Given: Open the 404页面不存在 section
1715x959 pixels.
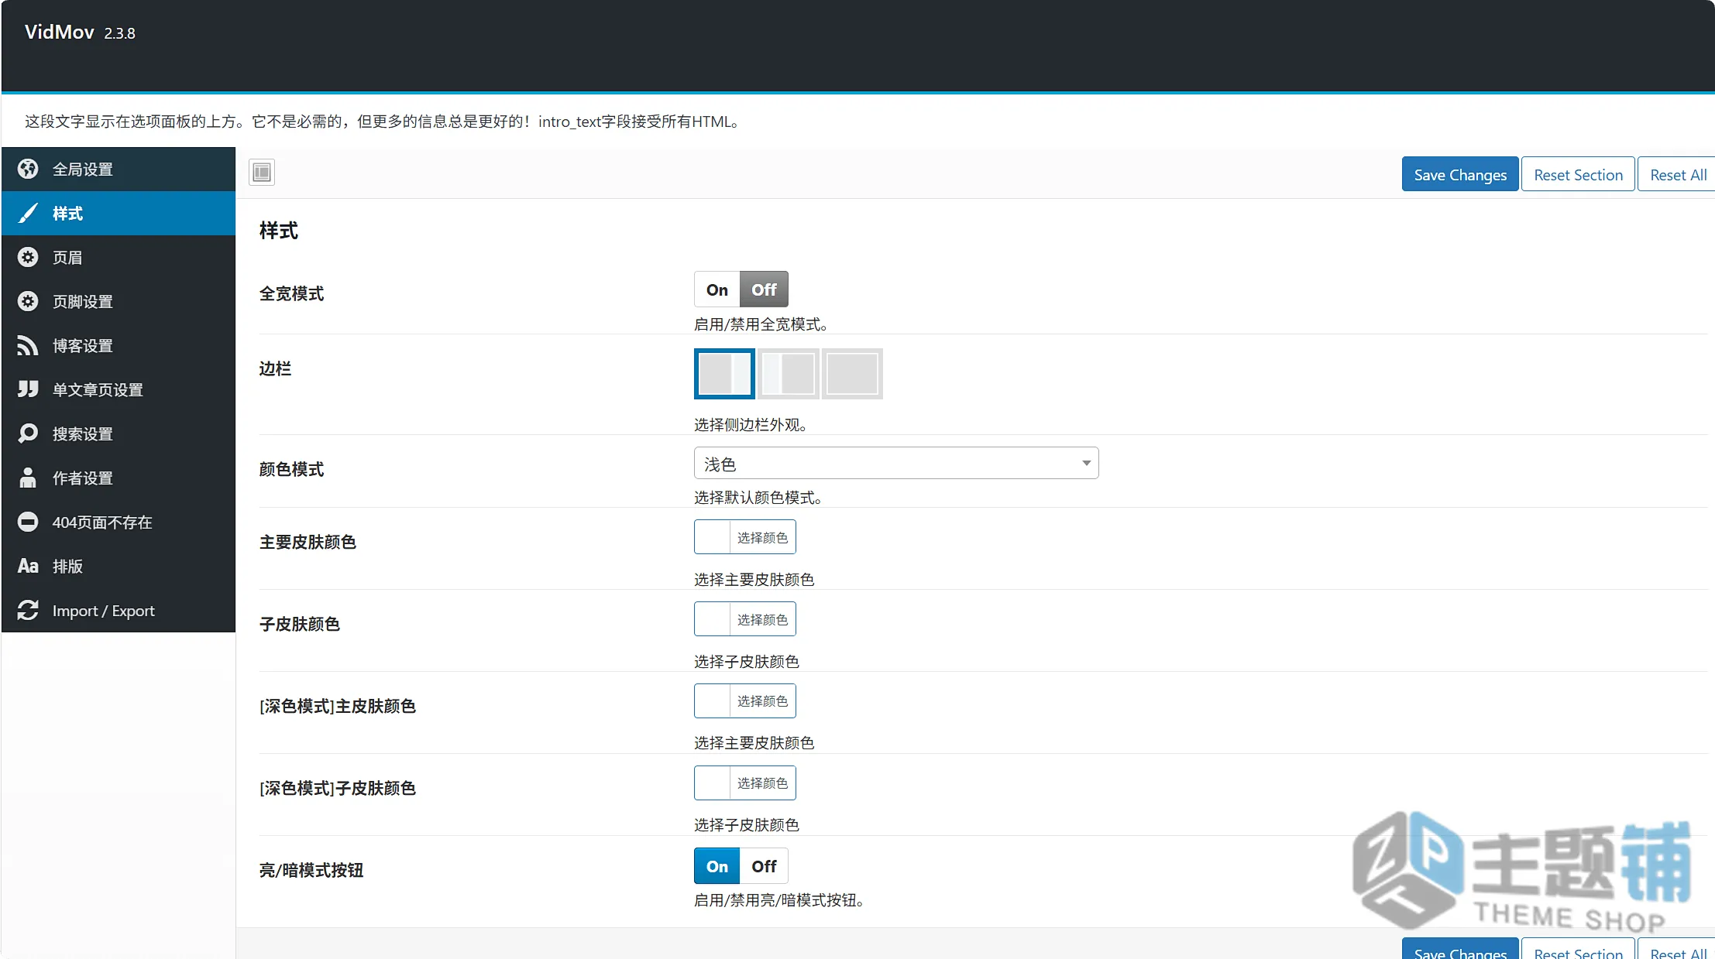Looking at the screenshot, I should tap(119, 522).
